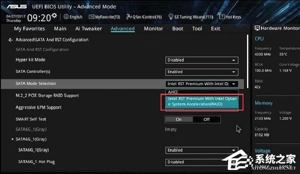Open the SATA6G_1 Hot Plug dropdown
This screenshot has height=174, width=300.
[202, 162]
